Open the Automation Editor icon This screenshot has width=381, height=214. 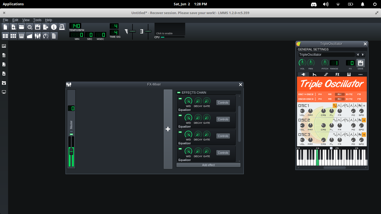click(30, 36)
